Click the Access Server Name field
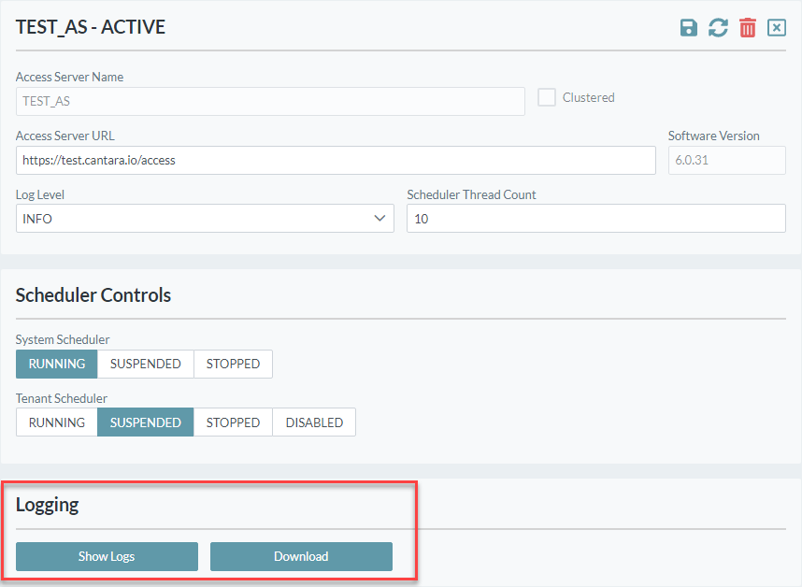 pos(270,102)
